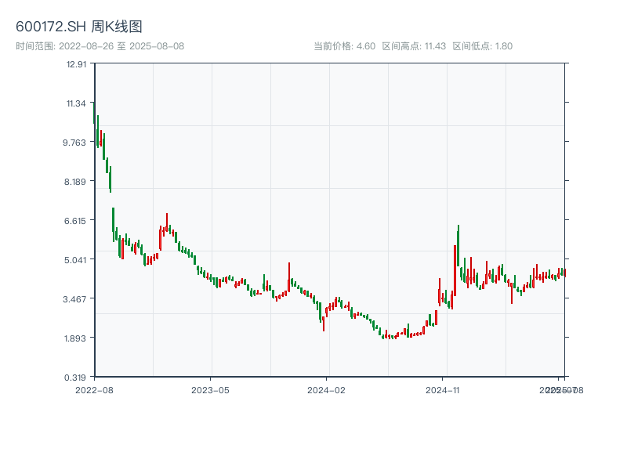Click y-axis label 9.763
Screen dimensions: 627x470
pyautogui.click(x=74, y=143)
